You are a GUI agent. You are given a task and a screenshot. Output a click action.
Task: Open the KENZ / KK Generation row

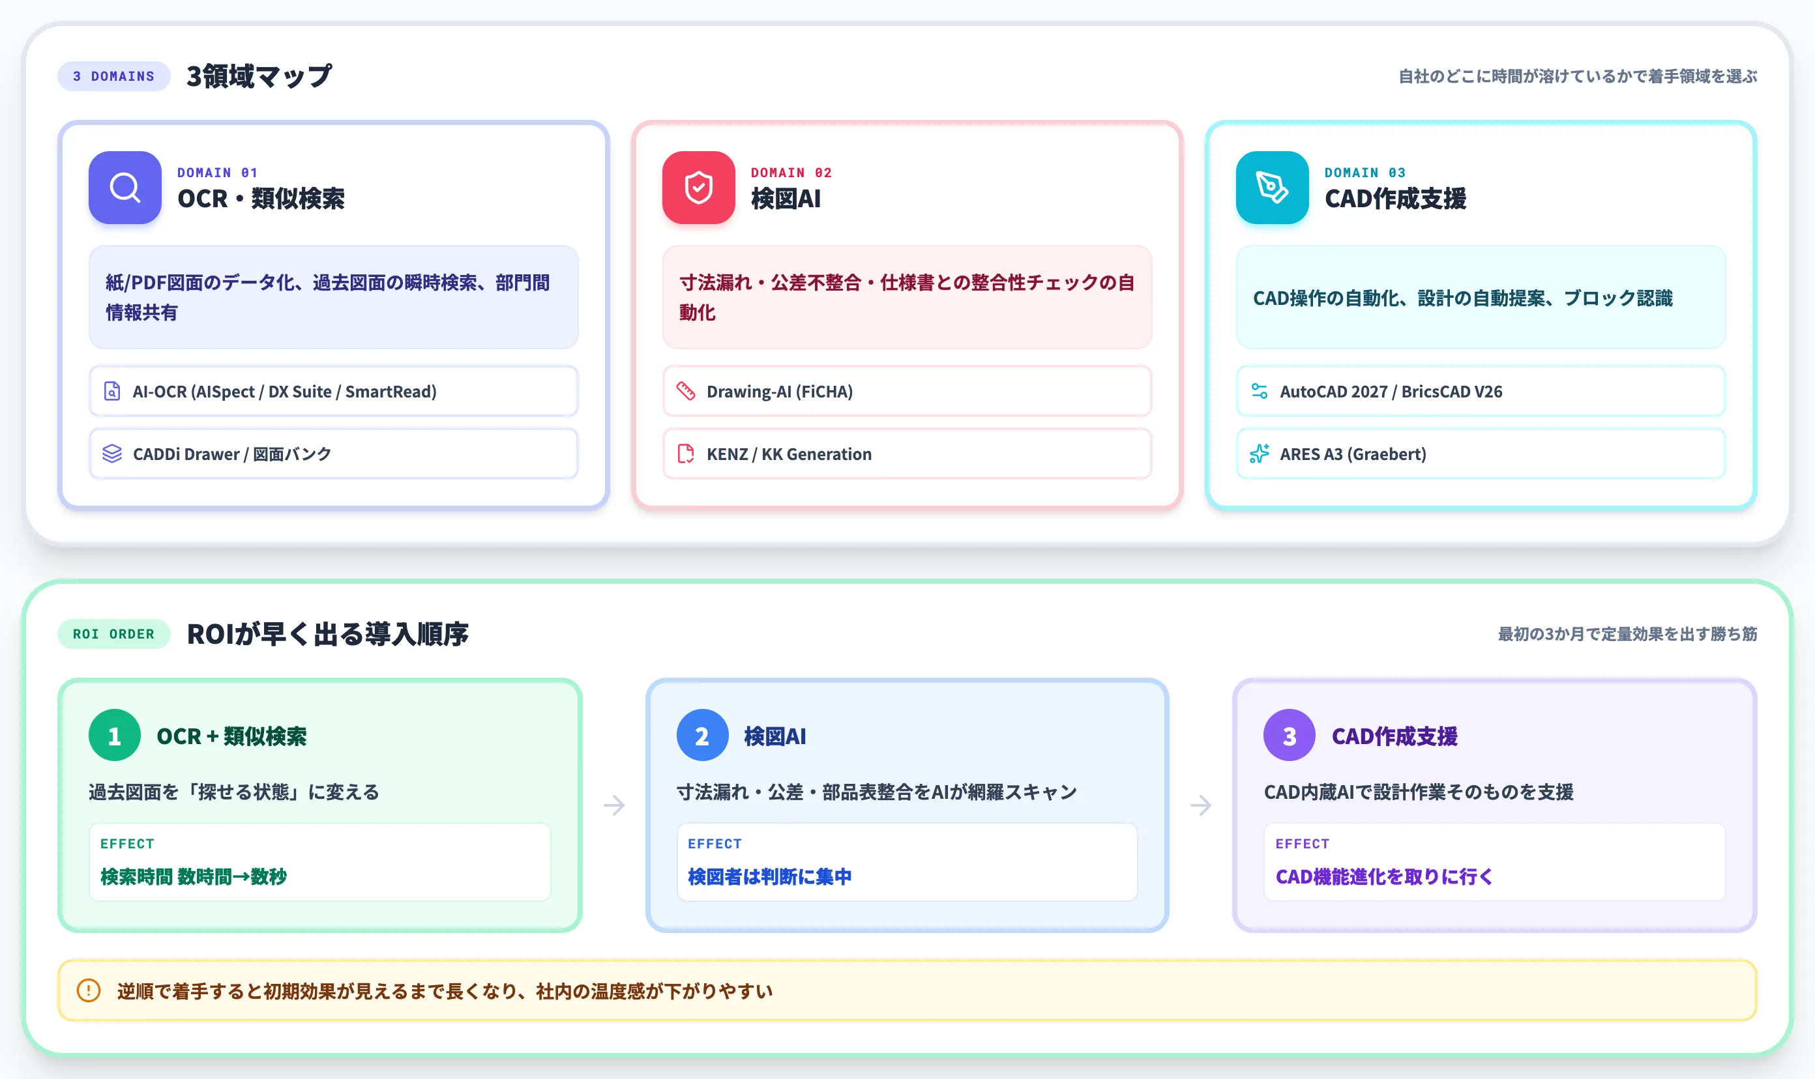[907, 453]
